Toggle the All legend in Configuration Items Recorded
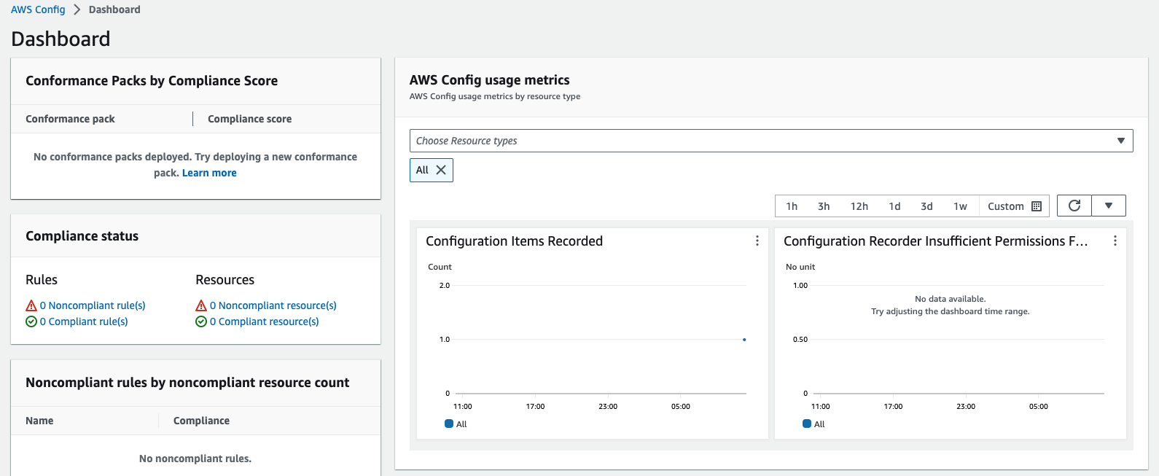This screenshot has width=1159, height=476. (456, 424)
